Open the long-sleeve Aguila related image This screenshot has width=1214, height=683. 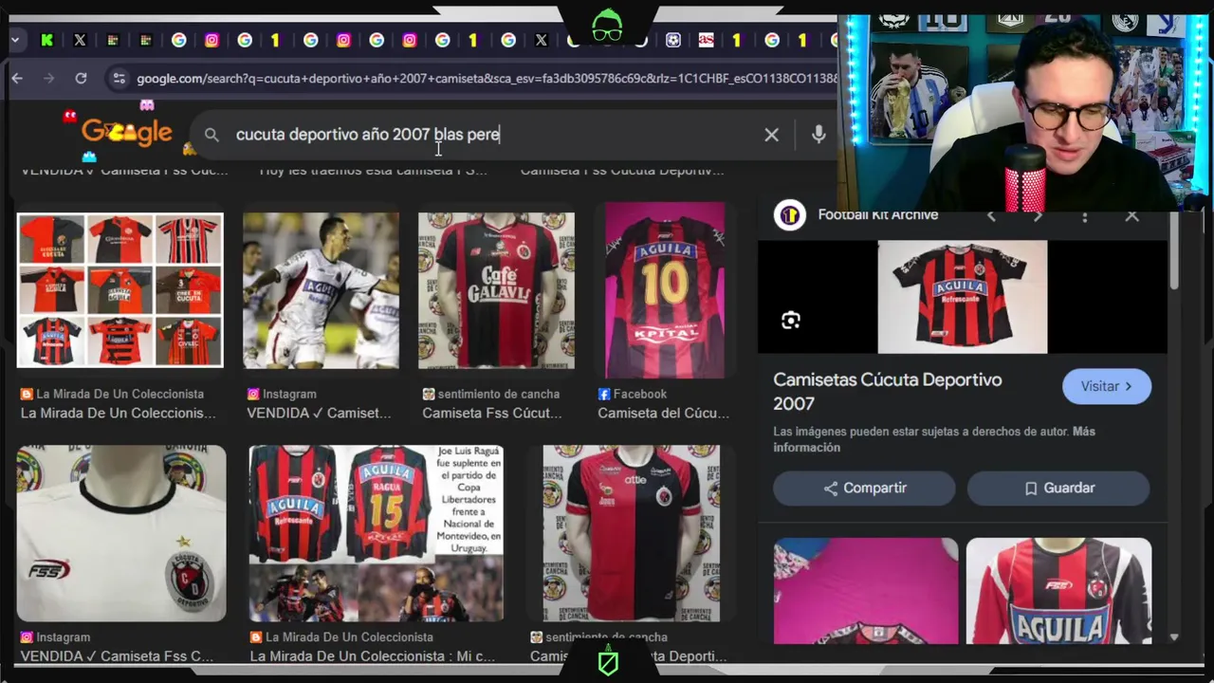pos(1058,591)
